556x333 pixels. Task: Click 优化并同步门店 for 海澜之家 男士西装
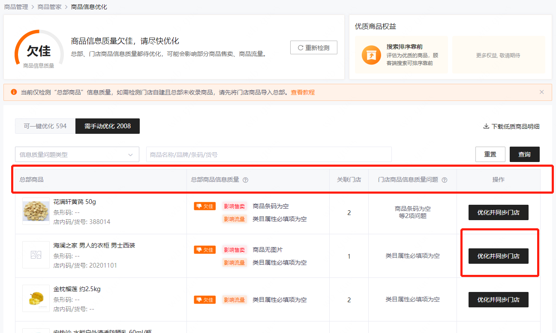point(499,256)
